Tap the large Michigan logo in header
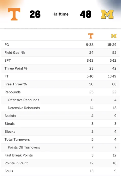121x176 pixels. click(107, 14)
